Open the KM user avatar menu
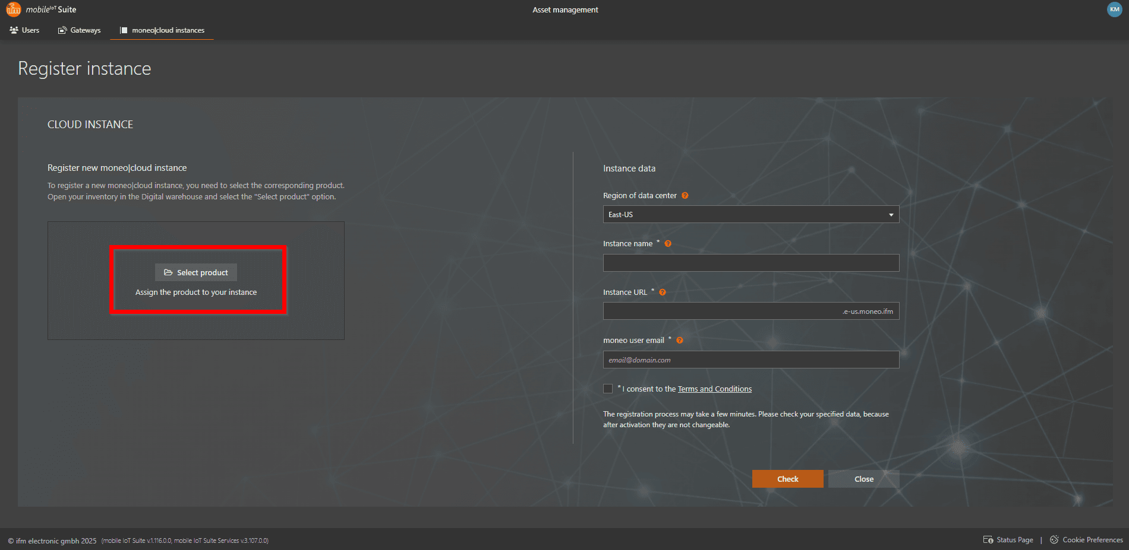 (x=1114, y=9)
